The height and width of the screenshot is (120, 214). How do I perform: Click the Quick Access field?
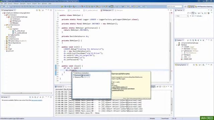174,7
